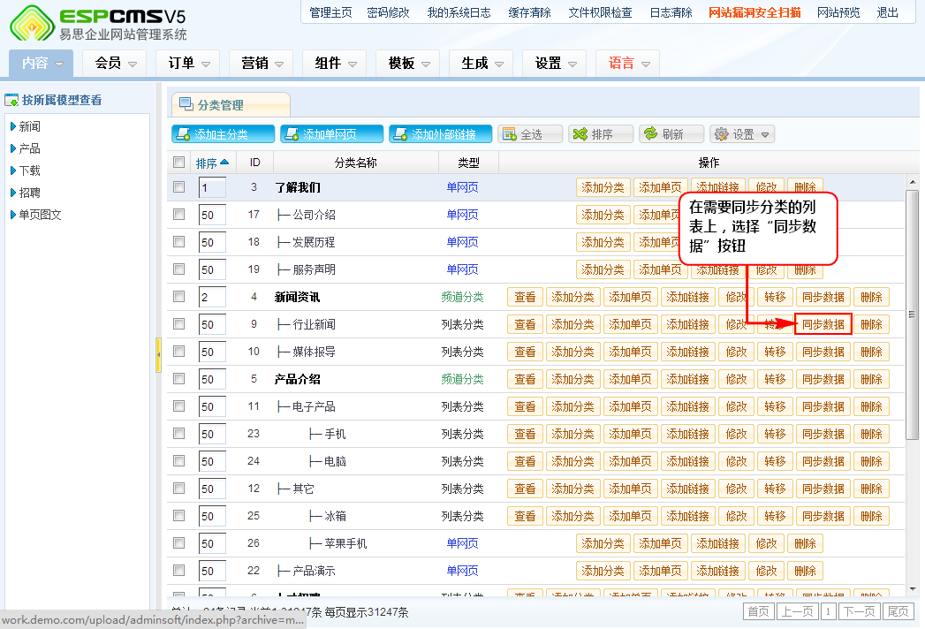Screen dimensions: 925x629
Task: Click the 排序 sort toolbar icon
Action: (x=580, y=134)
